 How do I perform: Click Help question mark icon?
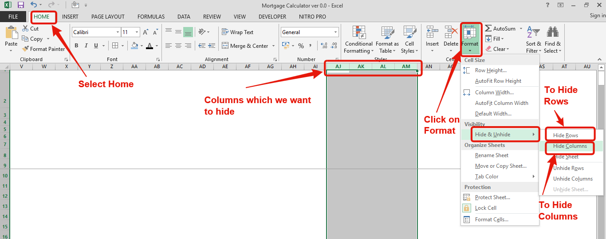pyautogui.click(x=548, y=5)
